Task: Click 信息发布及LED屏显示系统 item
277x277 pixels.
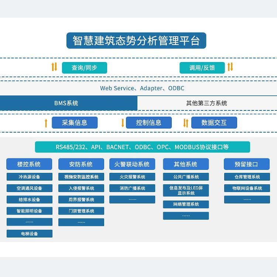Action: point(186,191)
